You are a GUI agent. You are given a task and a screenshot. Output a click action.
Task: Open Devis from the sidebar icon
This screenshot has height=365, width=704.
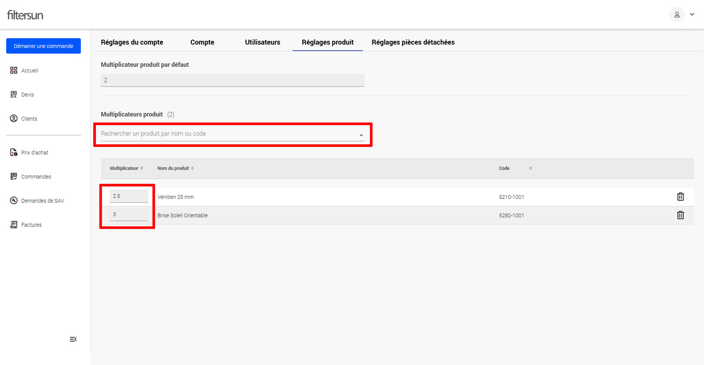tap(14, 94)
